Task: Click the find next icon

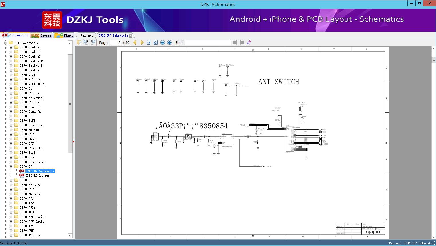Action: pyautogui.click(x=242, y=42)
